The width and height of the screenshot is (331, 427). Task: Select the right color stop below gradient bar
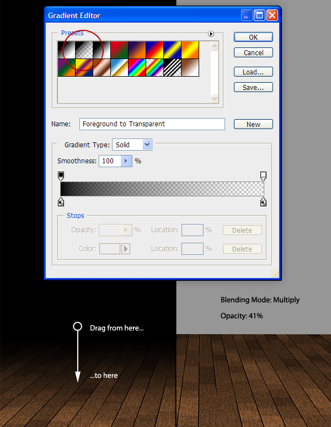(x=264, y=202)
